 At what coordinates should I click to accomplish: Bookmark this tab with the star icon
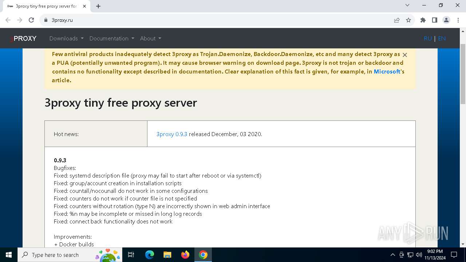(x=408, y=20)
